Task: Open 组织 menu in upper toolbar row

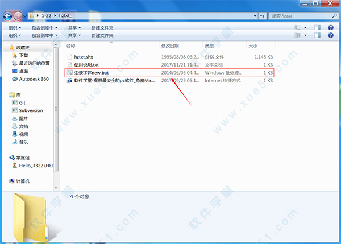Action: point(15,28)
